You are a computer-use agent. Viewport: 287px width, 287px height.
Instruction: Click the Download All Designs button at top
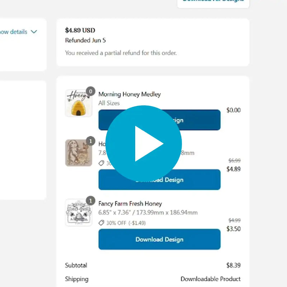click(213, 3)
